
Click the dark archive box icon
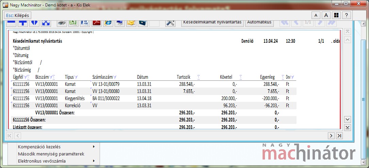pos(142,23)
